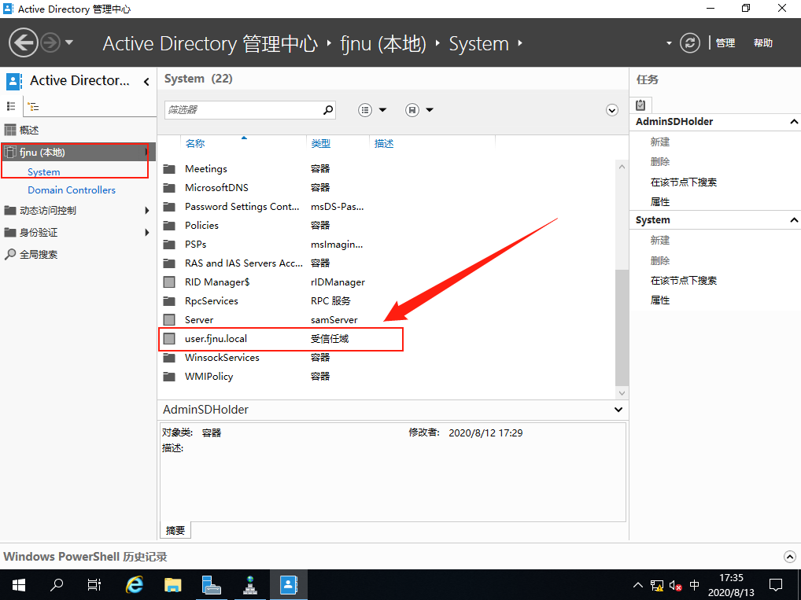Viewport: 801px width, 600px height.
Task: Open the 帮助 menu
Action: 762,43
